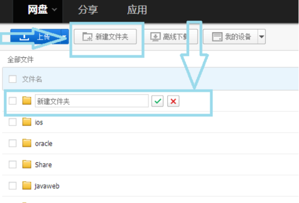The height and width of the screenshot is (203, 299).
Task: Click the 离线下载 offline download button
Action: [x=171, y=37]
